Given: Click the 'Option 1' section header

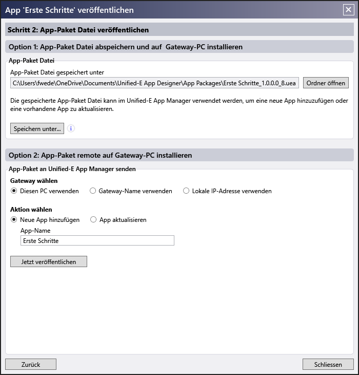Looking at the screenshot, I should coord(180,47).
